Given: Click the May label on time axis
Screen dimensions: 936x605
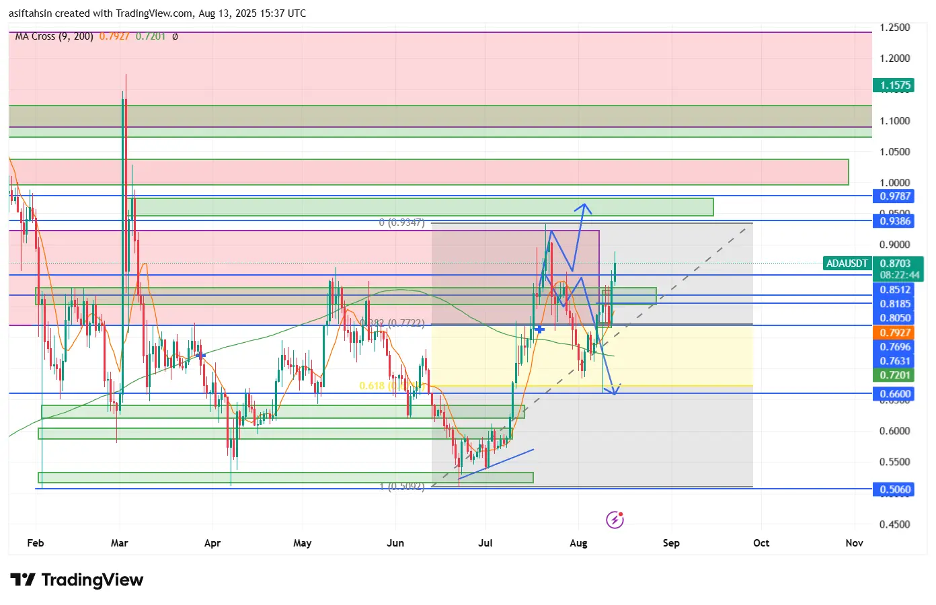Looking at the screenshot, I should coord(303,543).
